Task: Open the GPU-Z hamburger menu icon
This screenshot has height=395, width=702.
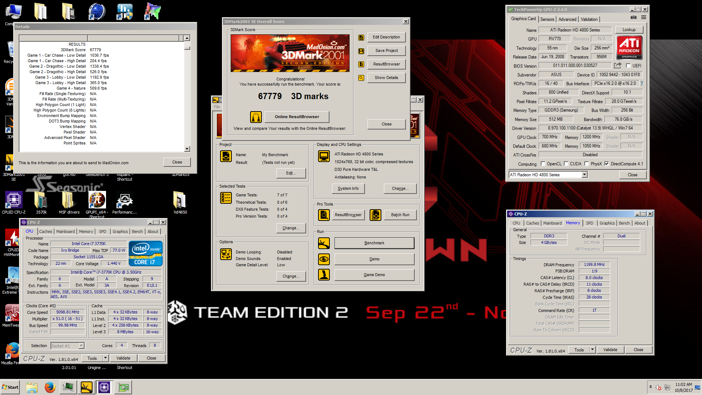Action: coord(643,18)
